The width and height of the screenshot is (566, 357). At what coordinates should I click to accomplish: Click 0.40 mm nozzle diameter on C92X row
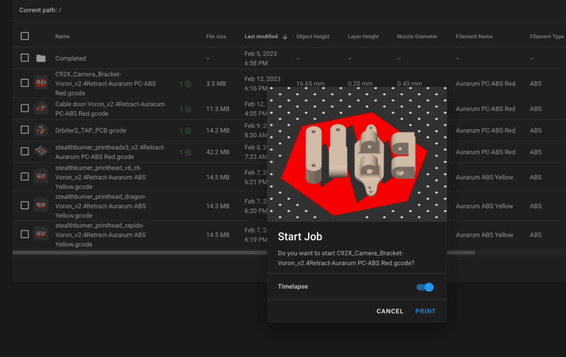tap(409, 84)
